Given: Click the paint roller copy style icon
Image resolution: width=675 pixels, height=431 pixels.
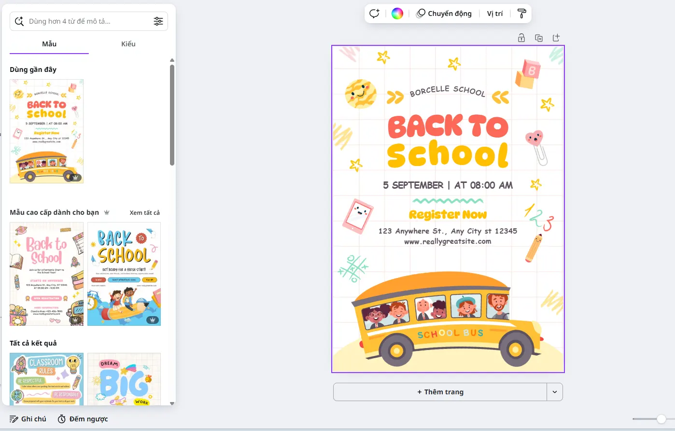Looking at the screenshot, I should coord(521,14).
